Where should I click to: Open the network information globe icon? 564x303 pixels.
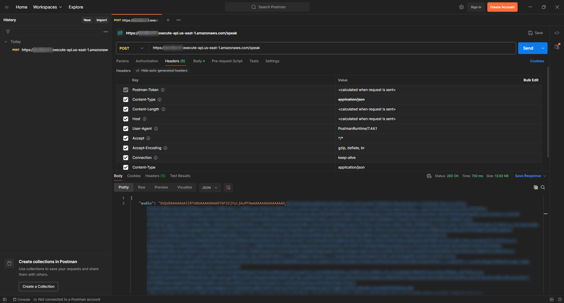(x=429, y=176)
